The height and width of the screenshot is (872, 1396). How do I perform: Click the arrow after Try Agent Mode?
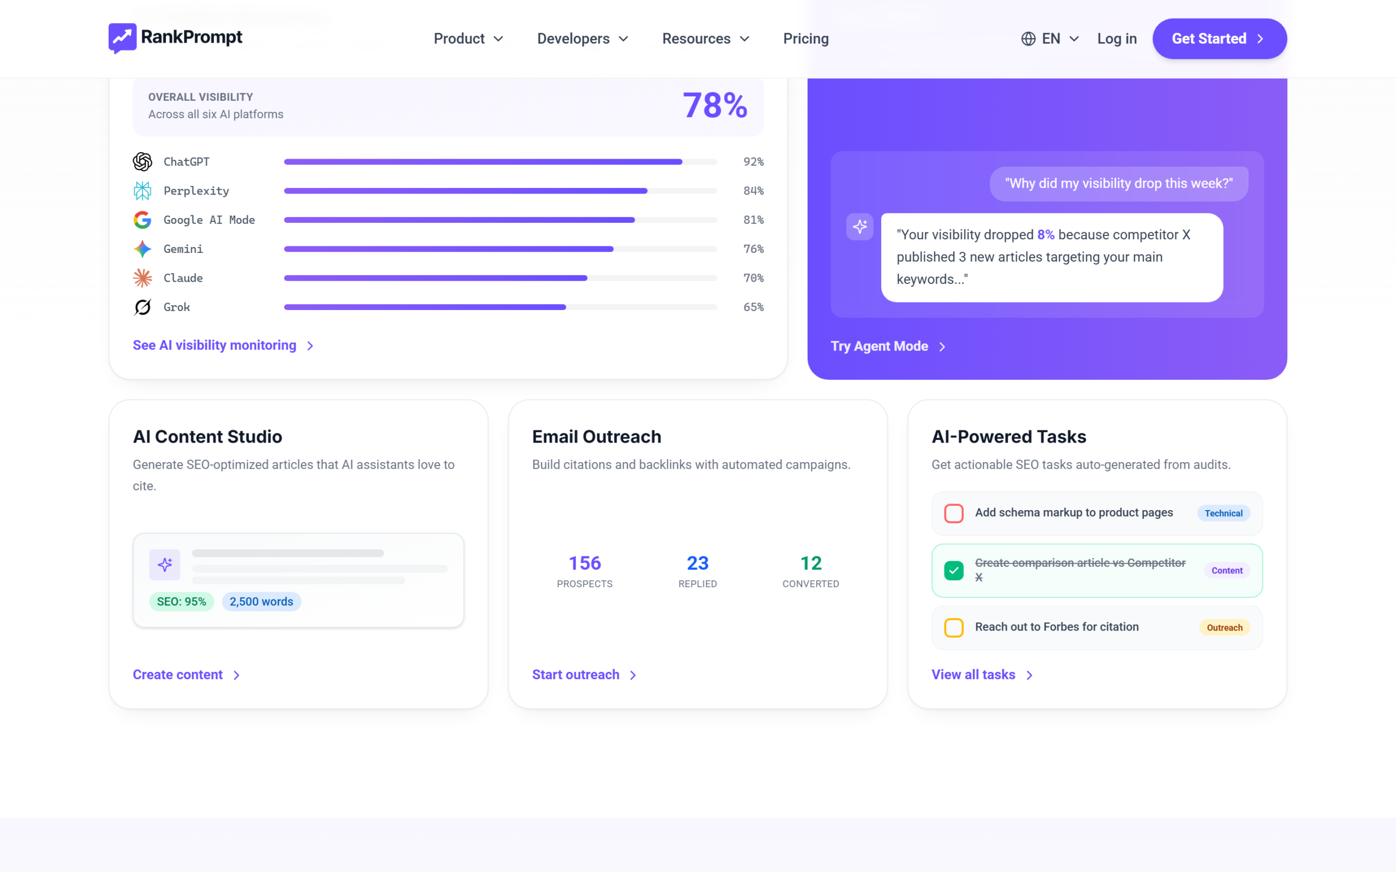tap(942, 347)
